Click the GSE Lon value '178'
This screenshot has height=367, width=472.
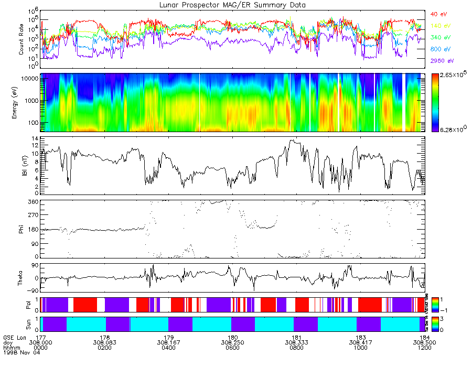[x=104, y=338]
